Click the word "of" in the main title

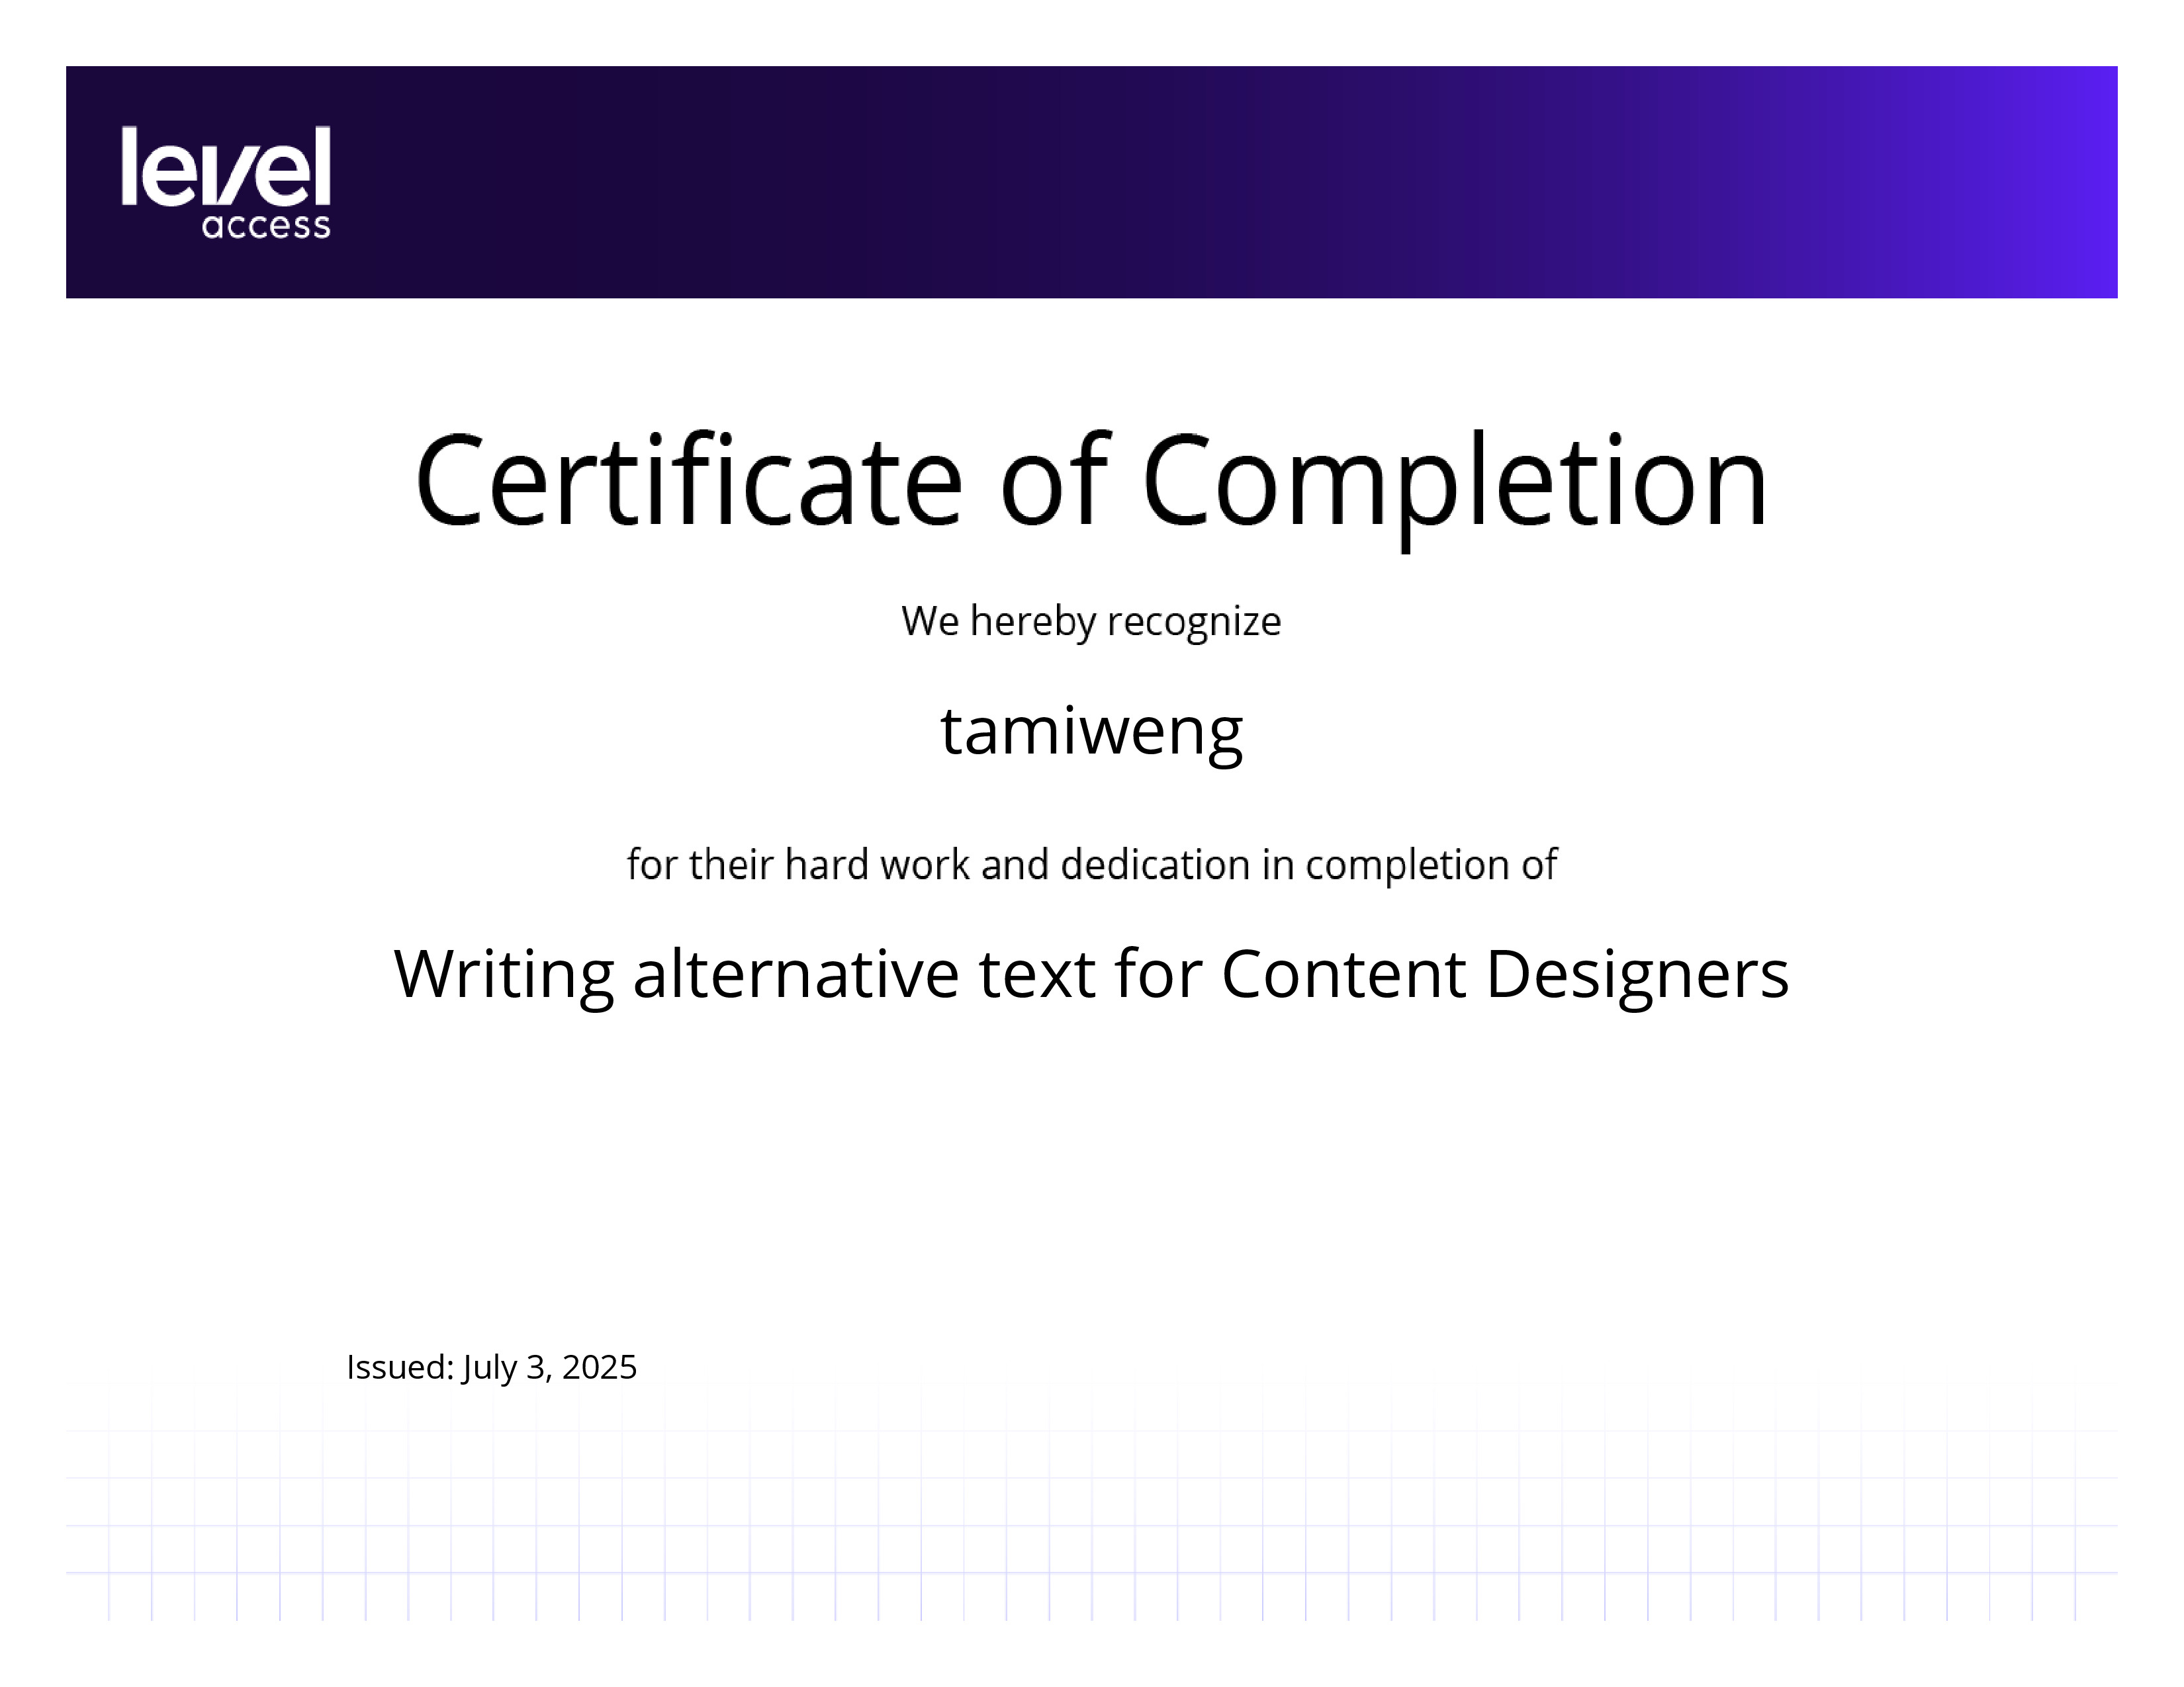(x=1054, y=479)
